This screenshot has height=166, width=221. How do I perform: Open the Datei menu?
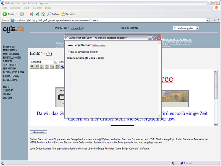(5, 8)
